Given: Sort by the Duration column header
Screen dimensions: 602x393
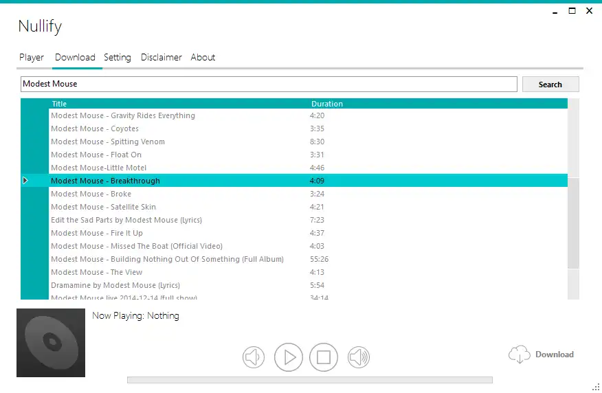Looking at the screenshot, I should tap(327, 104).
